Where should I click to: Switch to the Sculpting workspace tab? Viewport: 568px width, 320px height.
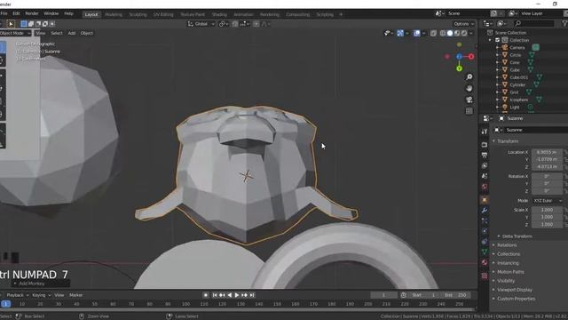(x=138, y=14)
